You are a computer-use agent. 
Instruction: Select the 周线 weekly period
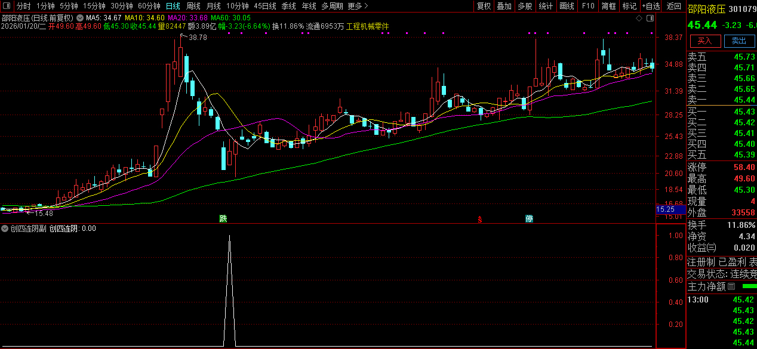tap(193, 6)
